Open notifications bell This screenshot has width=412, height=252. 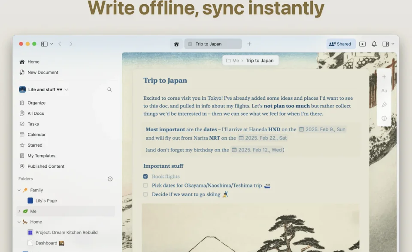(374, 44)
